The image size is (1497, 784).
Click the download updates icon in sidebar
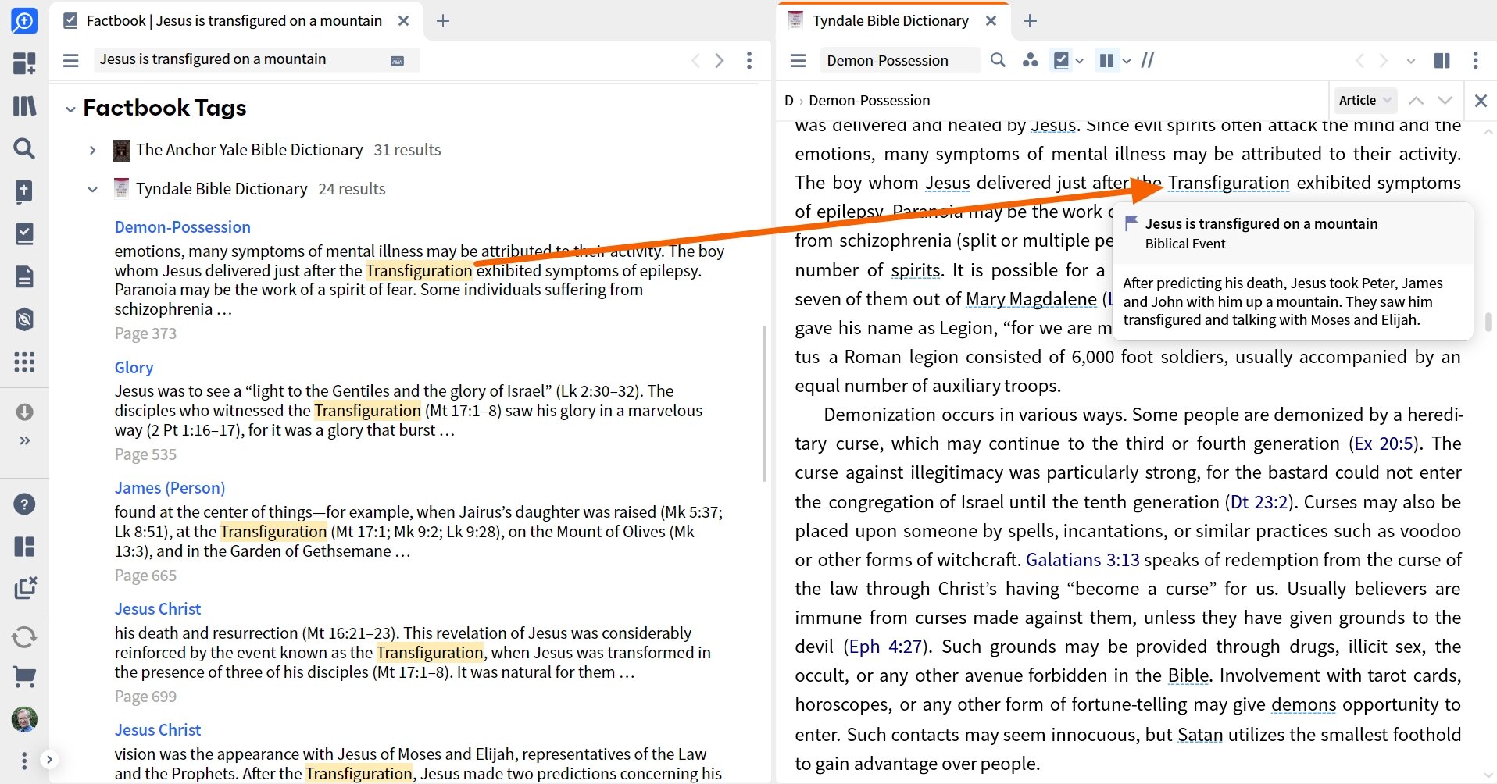click(24, 412)
